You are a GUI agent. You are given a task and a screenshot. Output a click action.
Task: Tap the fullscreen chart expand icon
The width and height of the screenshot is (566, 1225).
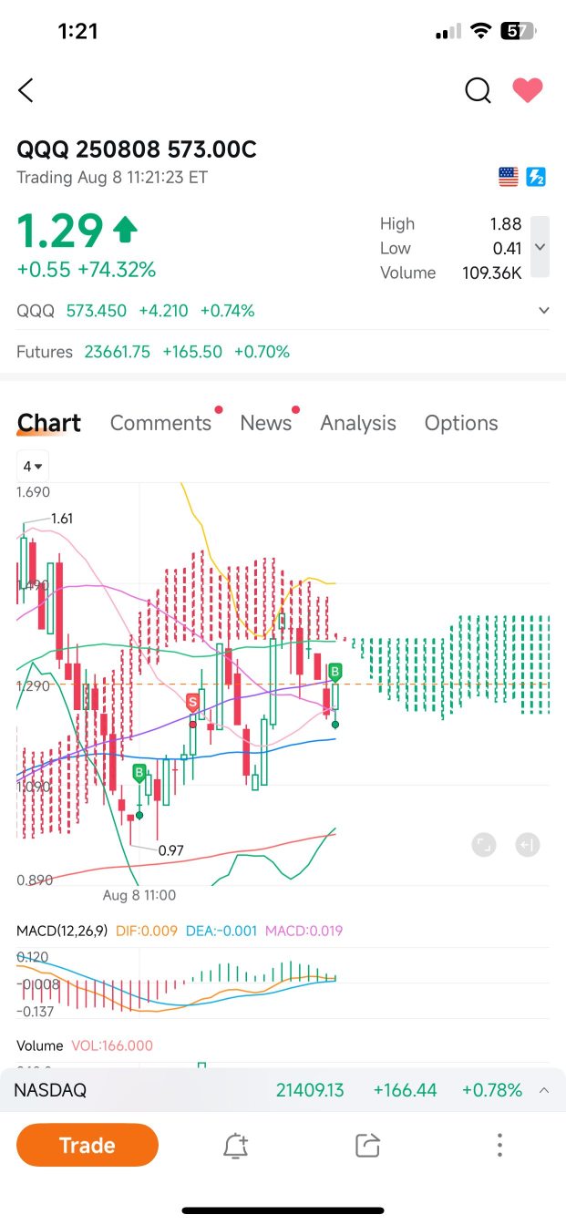pos(484,845)
